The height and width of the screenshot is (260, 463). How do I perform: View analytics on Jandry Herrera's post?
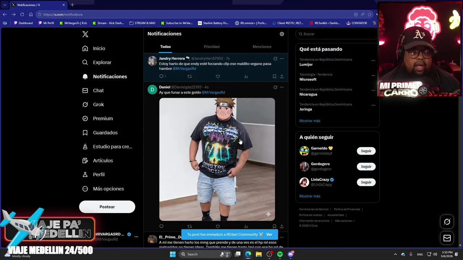(x=246, y=77)
